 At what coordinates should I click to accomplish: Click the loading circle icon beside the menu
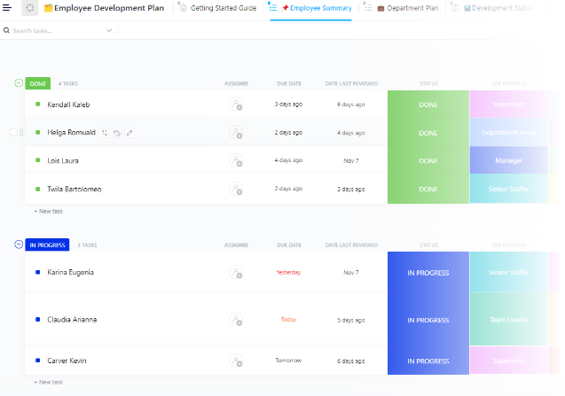[x=30, y=8]
